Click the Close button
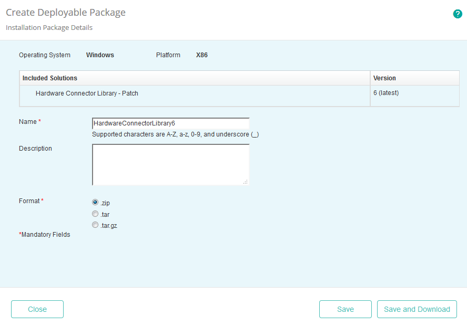467x326 pixels. point(37,309)
